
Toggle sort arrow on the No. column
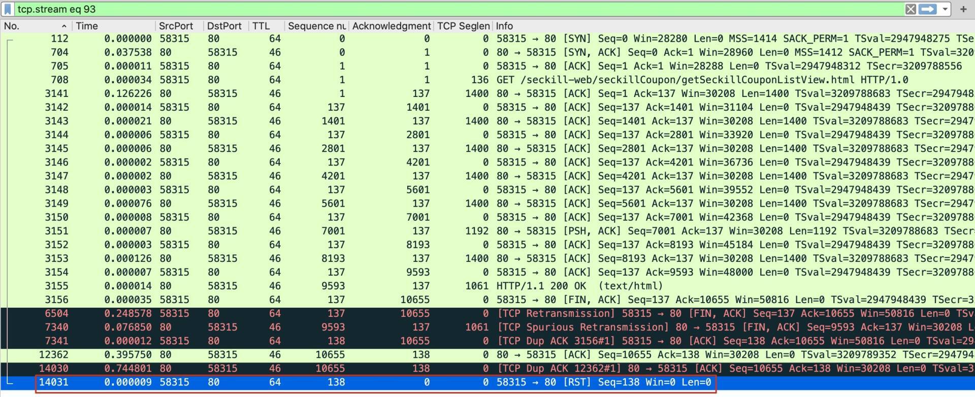pos(64,26)
